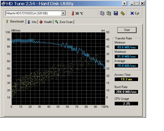This screenshot has width=164, height=131.
Task: Click the Burst Rate 204.0 MB/sec value
Action: coord(126,92)
